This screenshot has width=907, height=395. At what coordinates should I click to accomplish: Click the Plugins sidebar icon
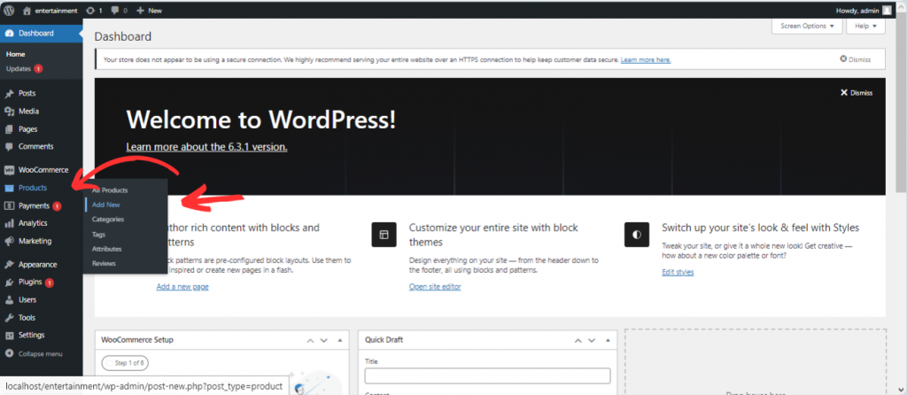(x=9, y=283)
